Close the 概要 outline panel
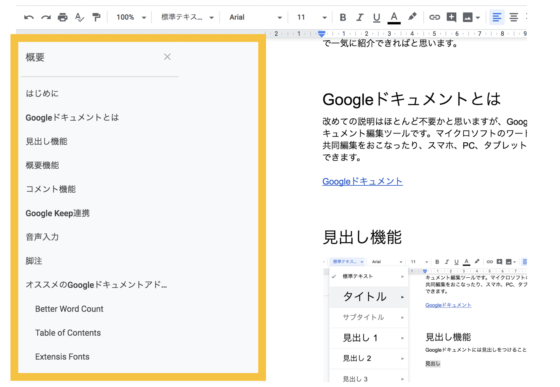The width and height of the screenshot is (560, 387). (167, 57)
